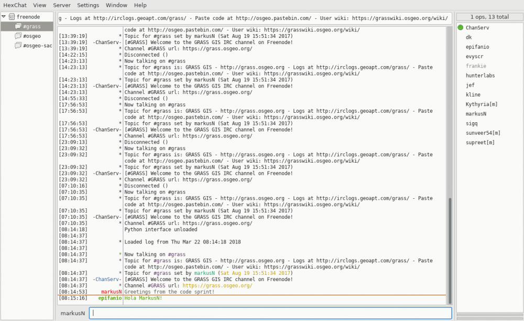Click the markusN nickname button

tap(72, 313)
